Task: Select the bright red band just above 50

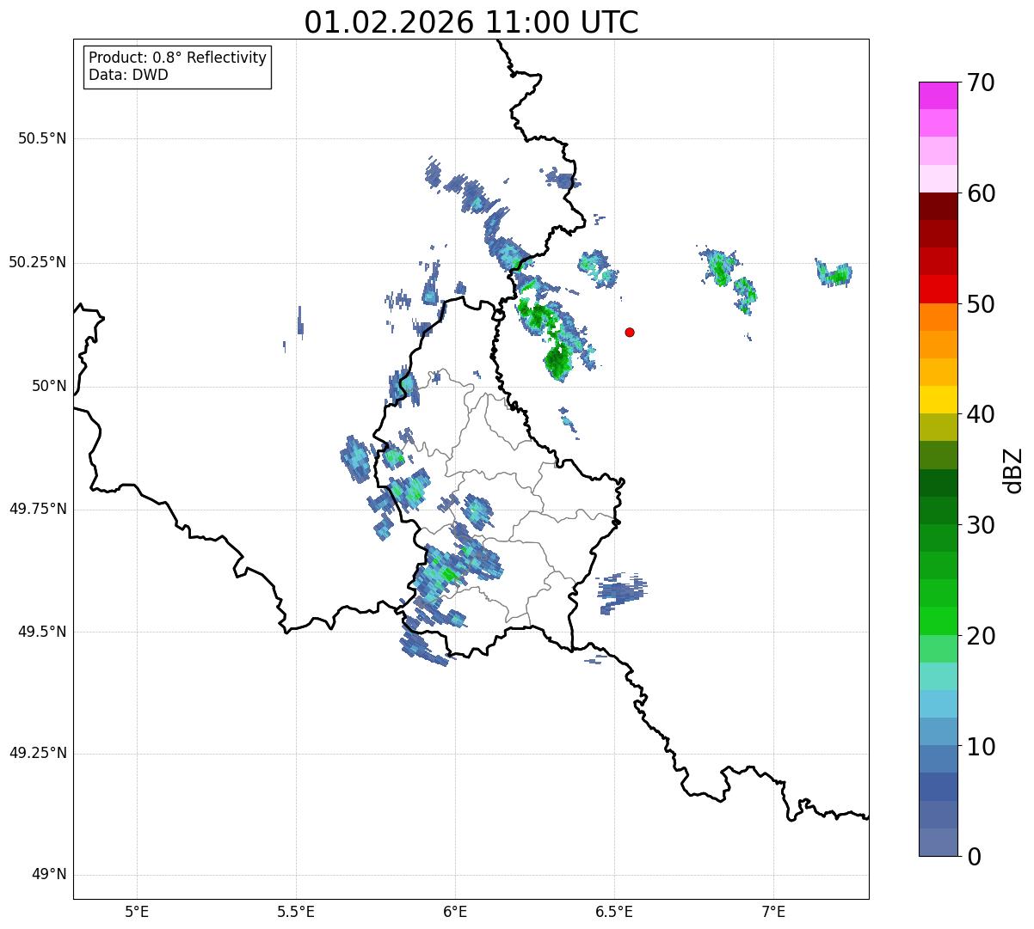Action: 939,290
